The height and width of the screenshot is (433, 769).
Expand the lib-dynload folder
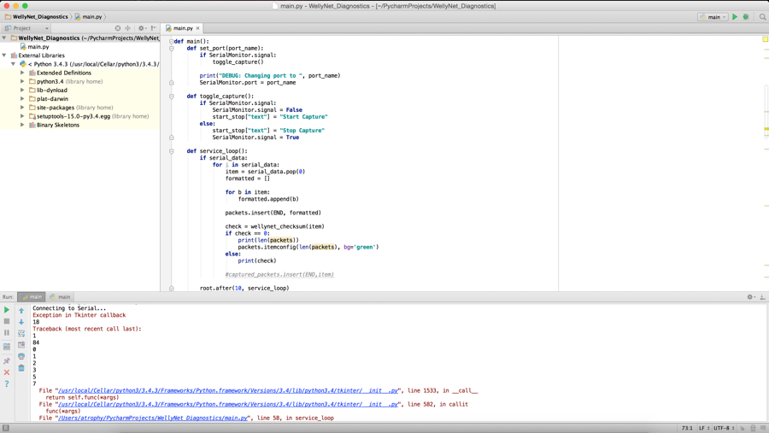click(x=22, y=91)
